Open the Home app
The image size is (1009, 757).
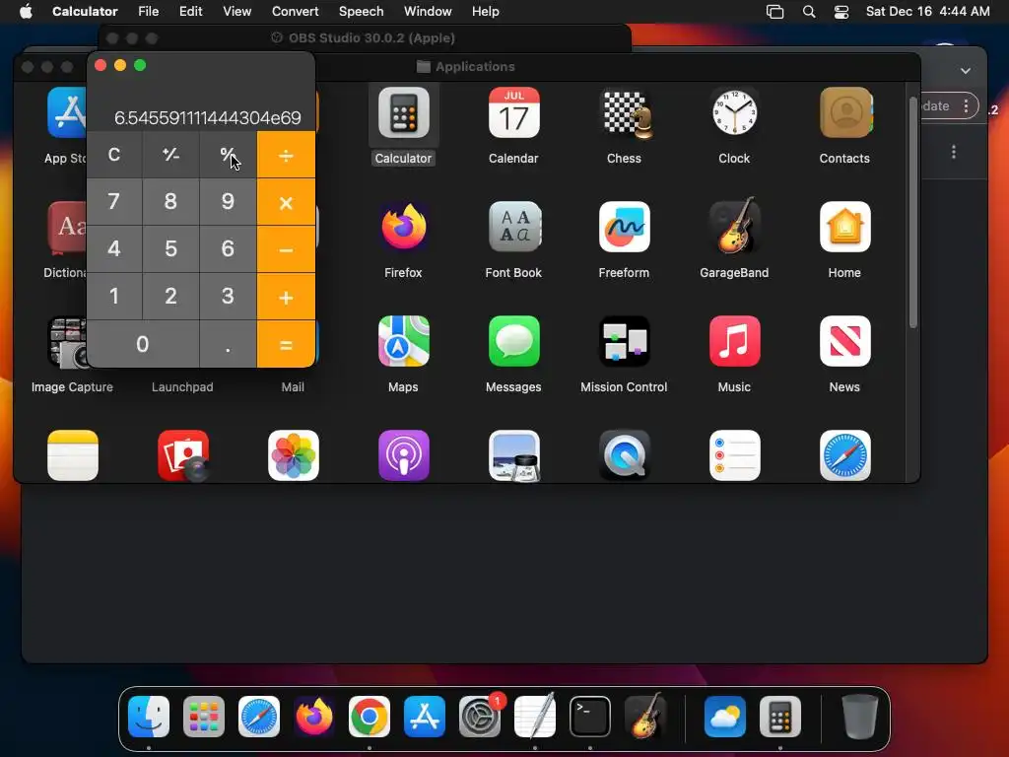click(x=844, y=228)
